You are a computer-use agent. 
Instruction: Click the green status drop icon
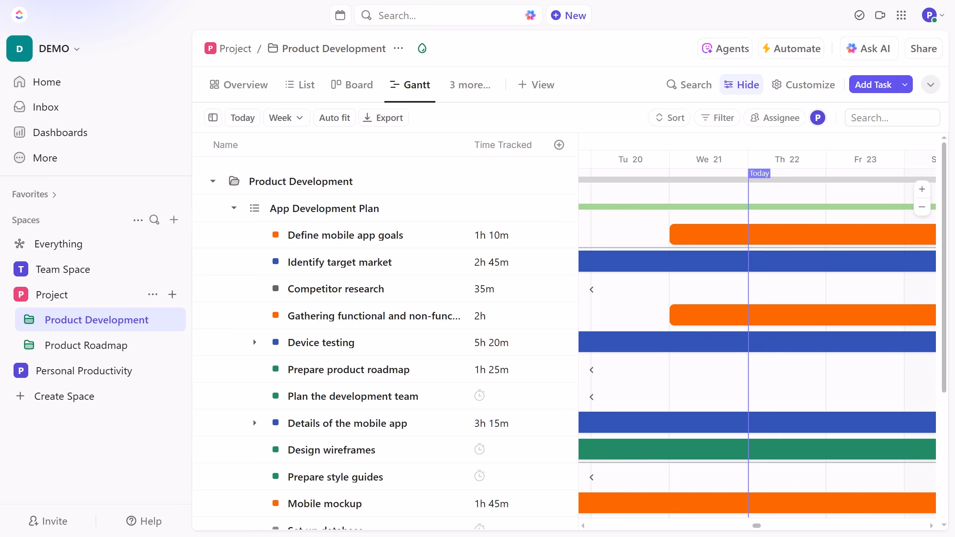click(x=422, y=48)
